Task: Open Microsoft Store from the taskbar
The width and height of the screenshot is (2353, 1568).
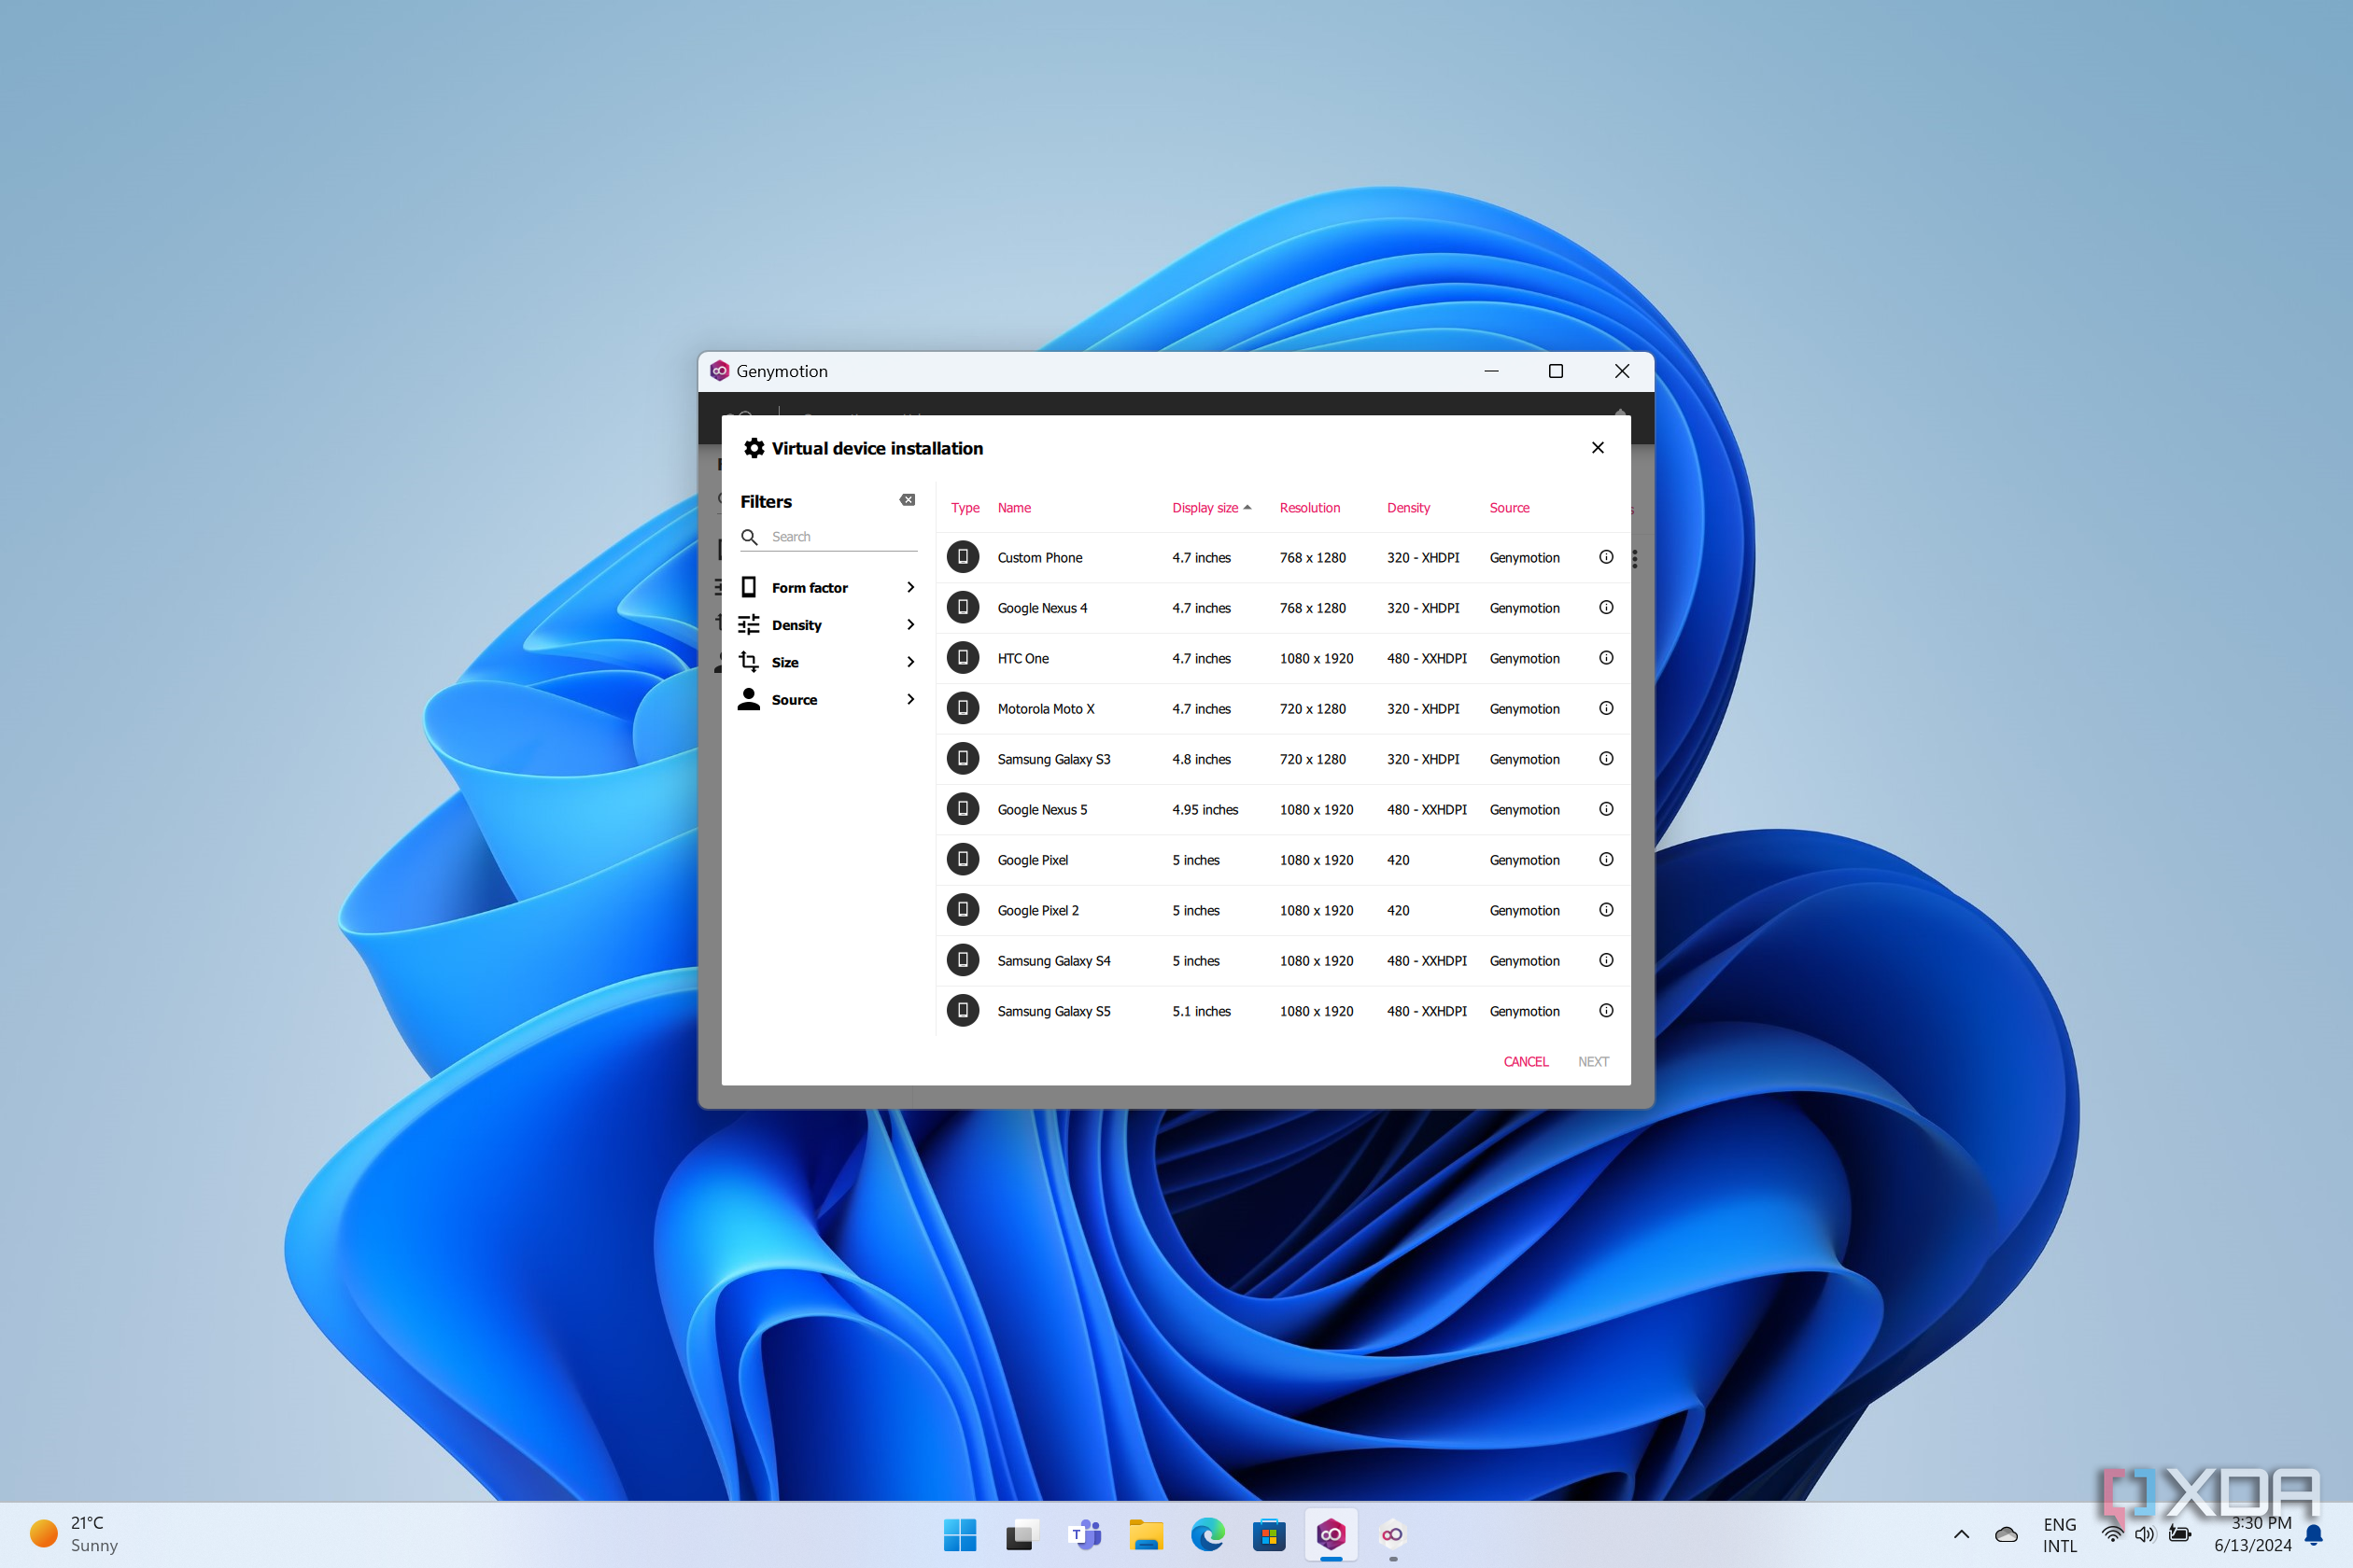Action: pos(1269,1534)
